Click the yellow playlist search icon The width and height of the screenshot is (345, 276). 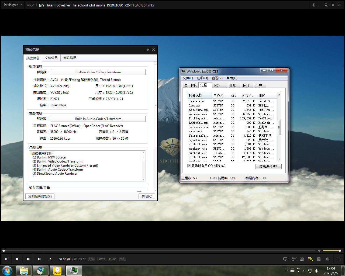(x=310, y=259)
